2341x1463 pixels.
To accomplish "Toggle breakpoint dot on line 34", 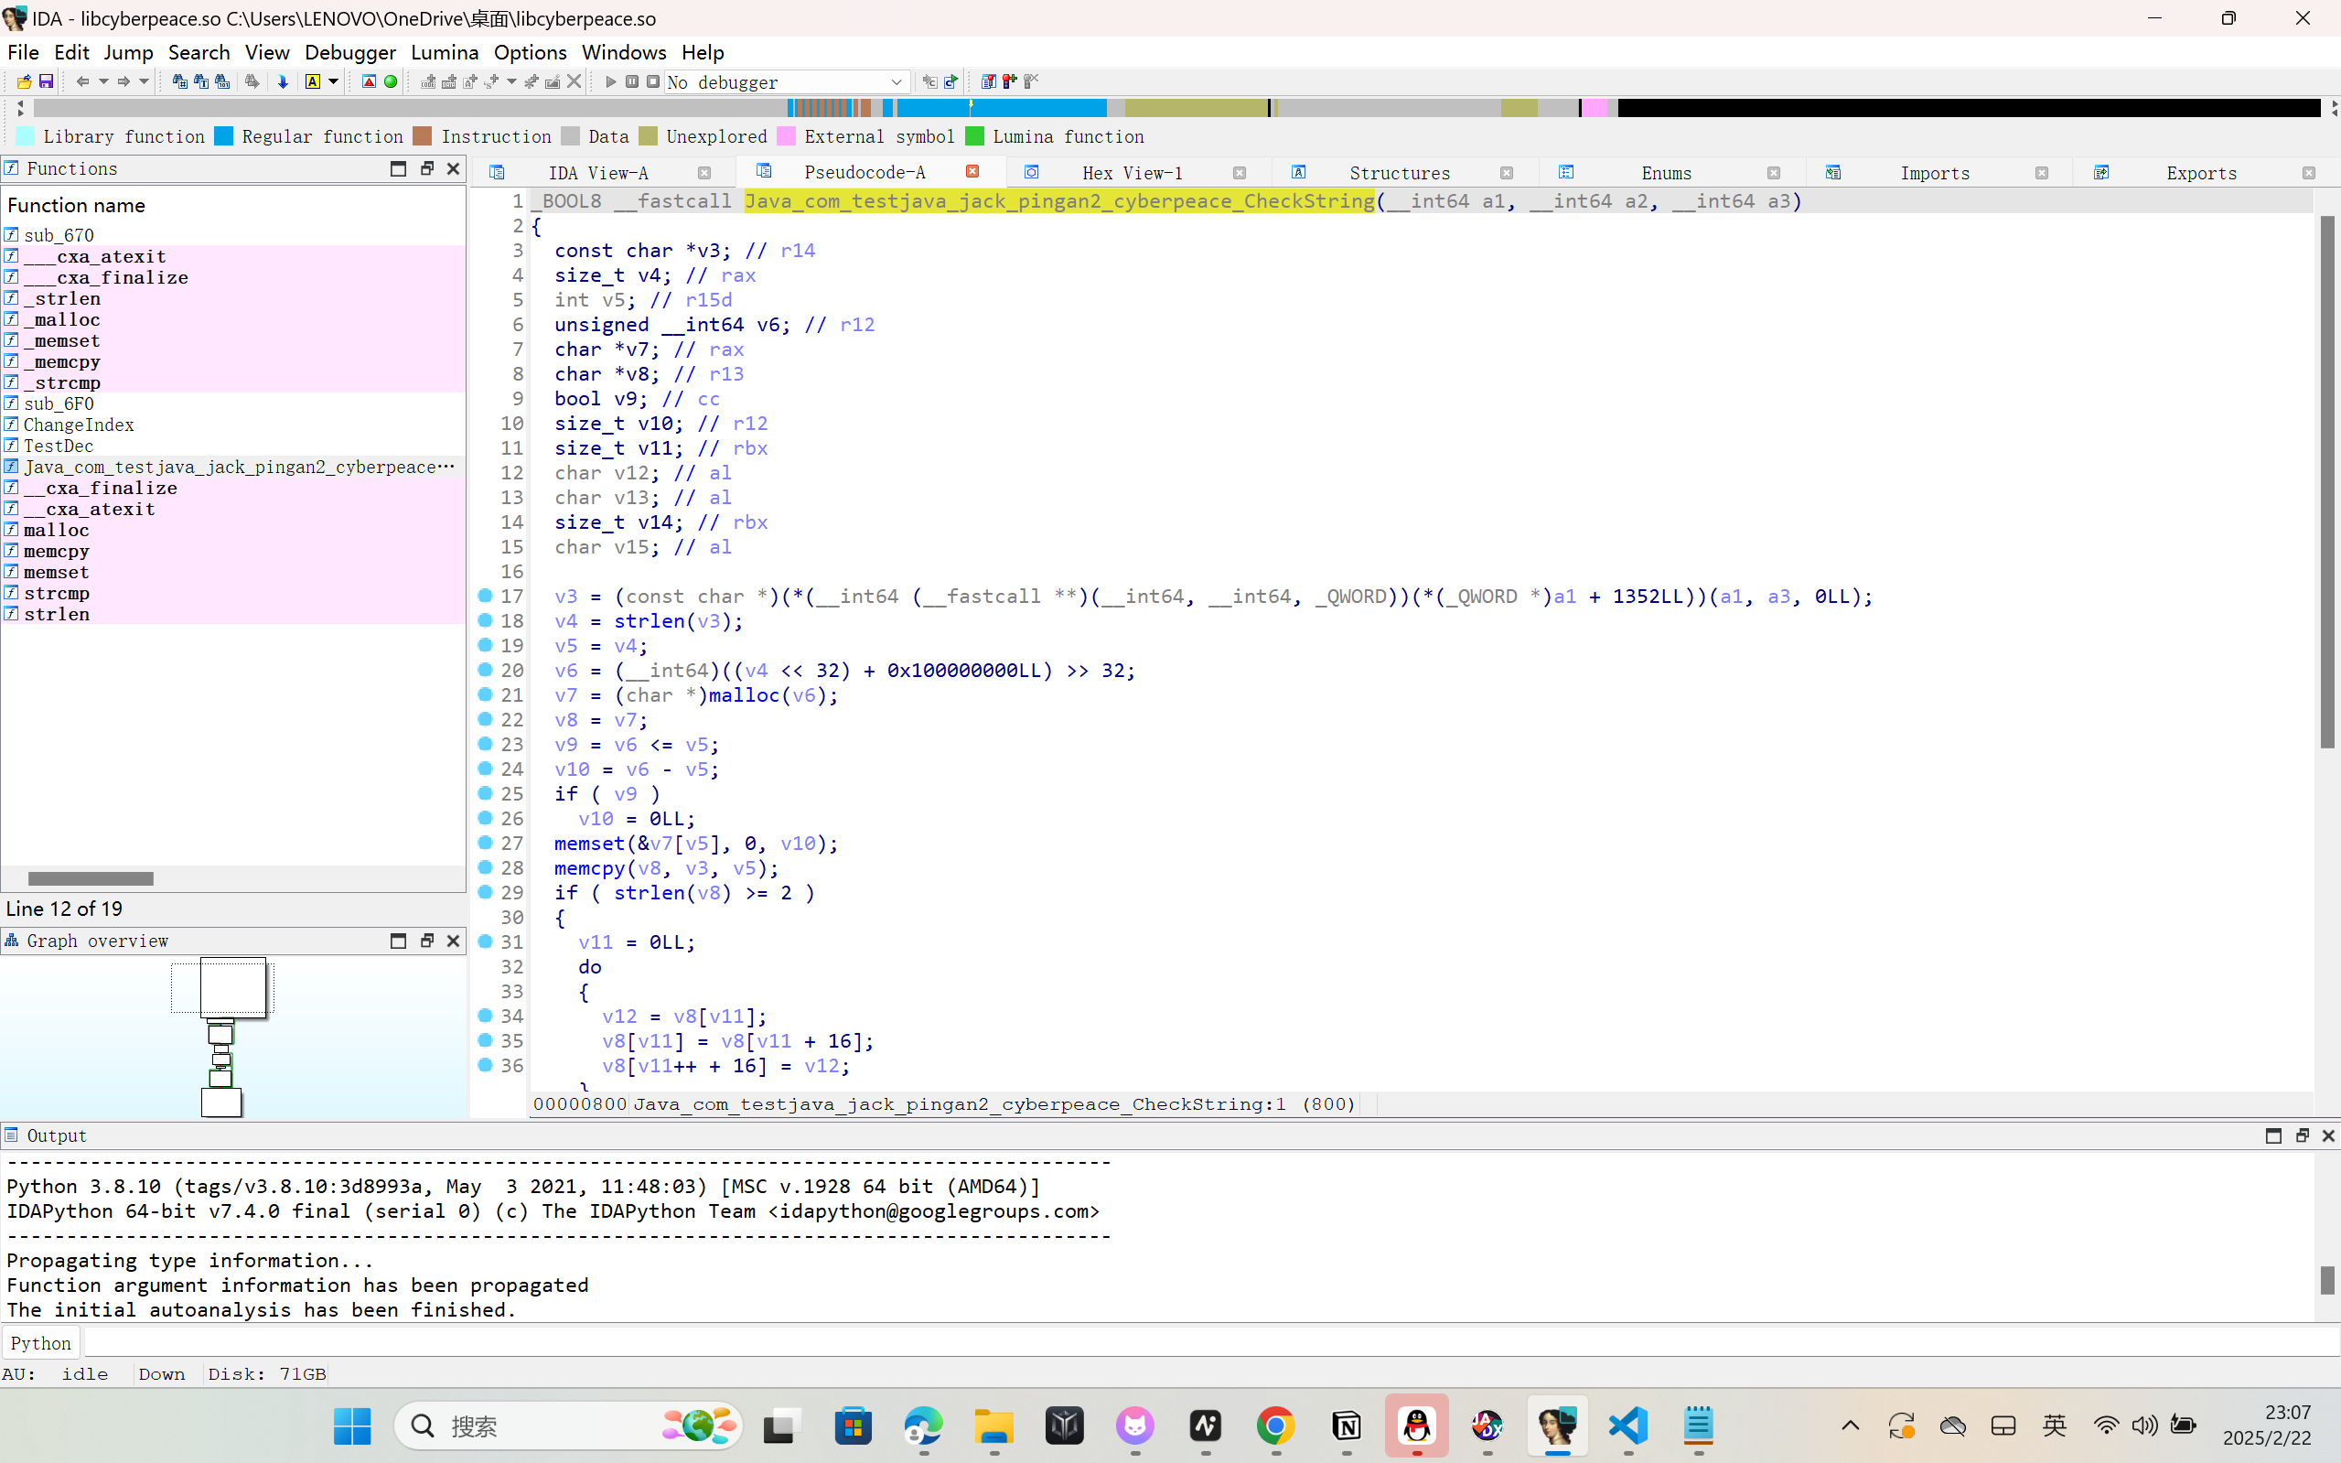I will click(486, 1015).
